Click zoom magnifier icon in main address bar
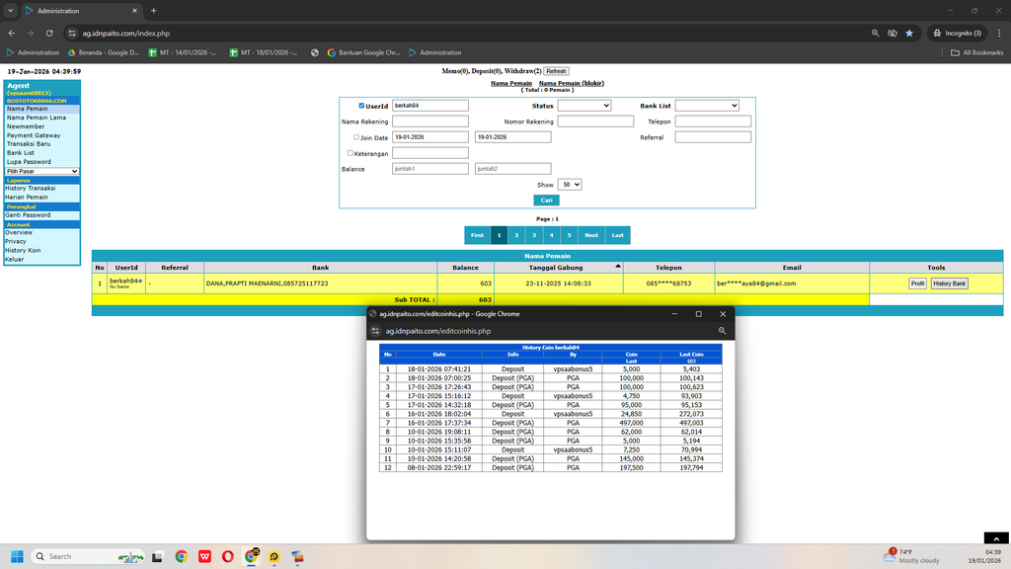The width and height of the screenshot is (1011, 569). [x=875, y=33]
